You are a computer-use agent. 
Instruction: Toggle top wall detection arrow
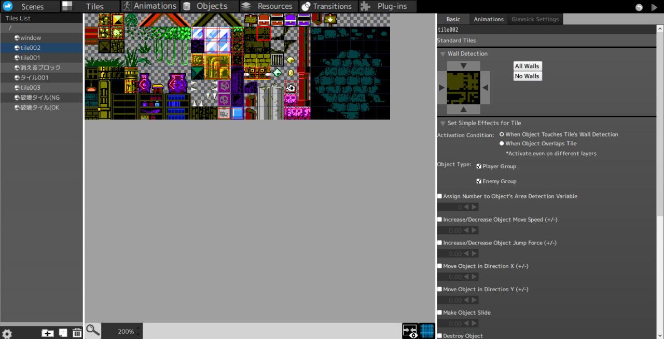[463, 66]
